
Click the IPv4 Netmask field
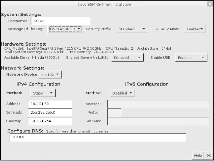(50, 113)
